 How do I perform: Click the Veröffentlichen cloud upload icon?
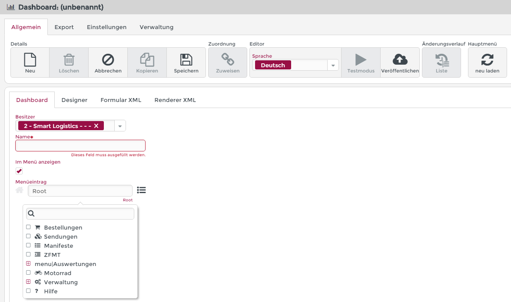pyautogui.click(x=400, y=60)
